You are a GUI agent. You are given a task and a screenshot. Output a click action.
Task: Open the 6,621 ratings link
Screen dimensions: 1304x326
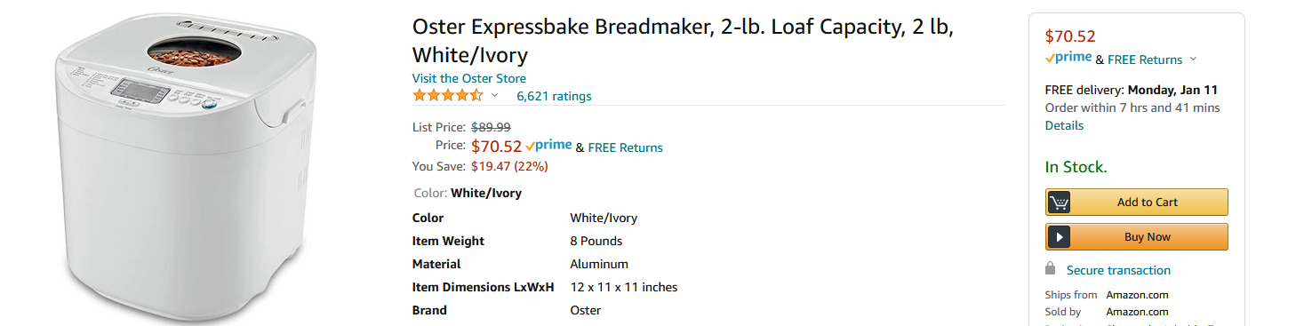tap(554, 96)
